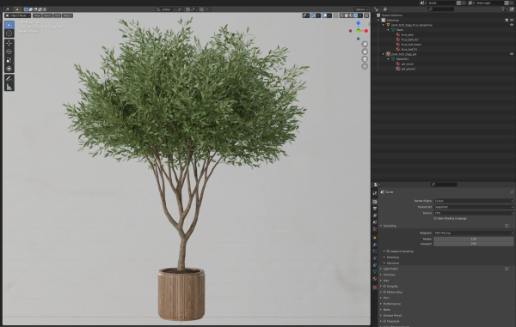Open the Device dropdown (CPU)

coord(474,213)
